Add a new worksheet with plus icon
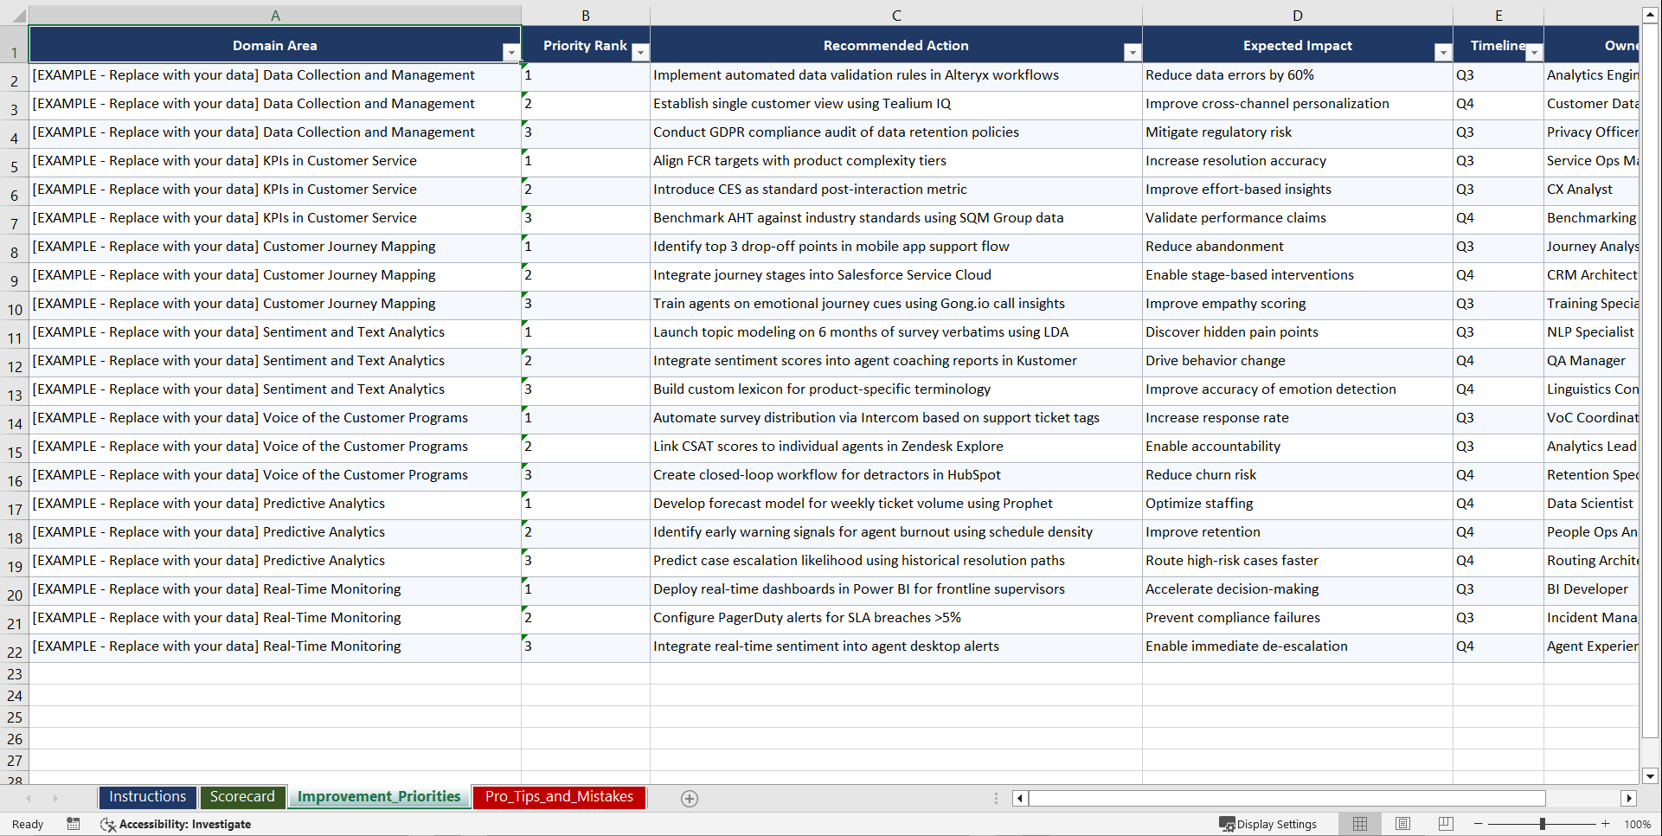 click(690, 798)
